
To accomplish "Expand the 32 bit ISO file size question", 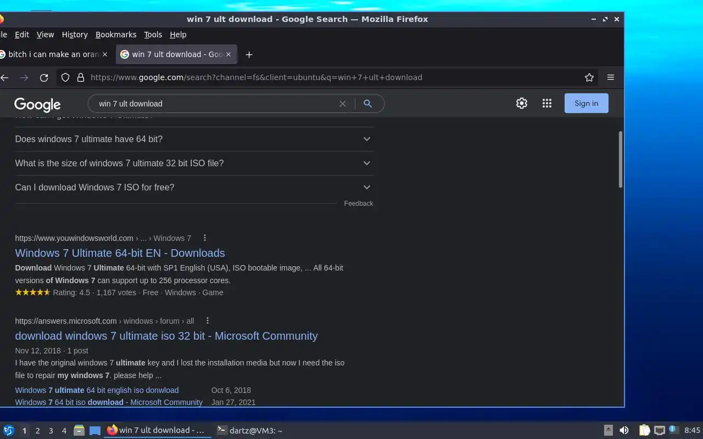I will point(194,164).
